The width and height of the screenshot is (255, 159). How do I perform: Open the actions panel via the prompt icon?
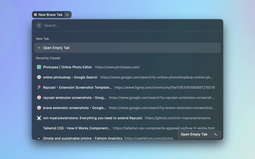click(x=216, y=134)
